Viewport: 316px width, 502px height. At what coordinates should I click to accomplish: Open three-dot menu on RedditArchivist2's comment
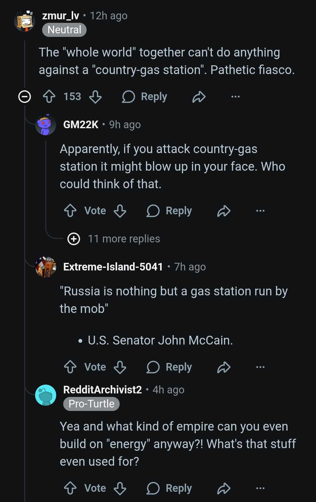click(x=260, y=488)
